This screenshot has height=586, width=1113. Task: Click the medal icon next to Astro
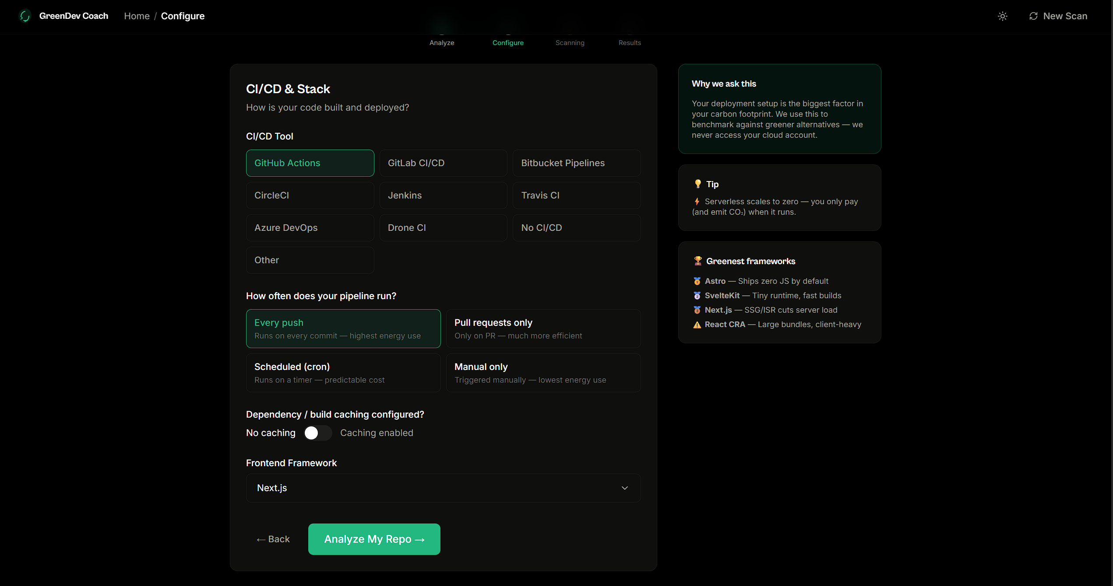(x=697, y=281)
